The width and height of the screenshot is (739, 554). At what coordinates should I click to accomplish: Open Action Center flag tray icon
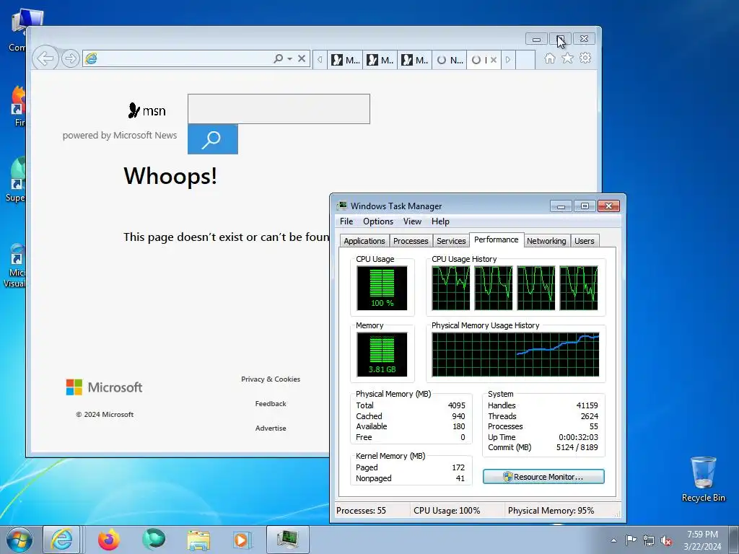(631, 540)
